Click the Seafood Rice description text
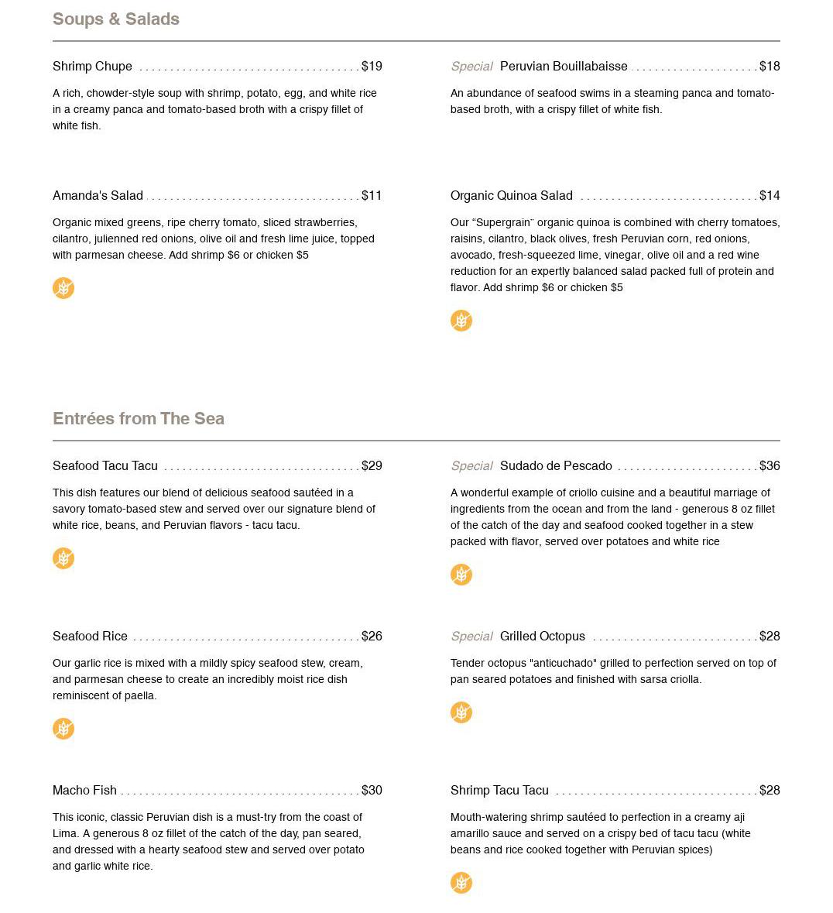 (x=207, y=679)
